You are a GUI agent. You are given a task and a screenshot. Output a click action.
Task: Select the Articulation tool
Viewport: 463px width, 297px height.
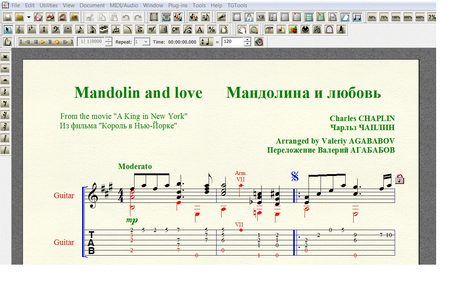[139, 29]
